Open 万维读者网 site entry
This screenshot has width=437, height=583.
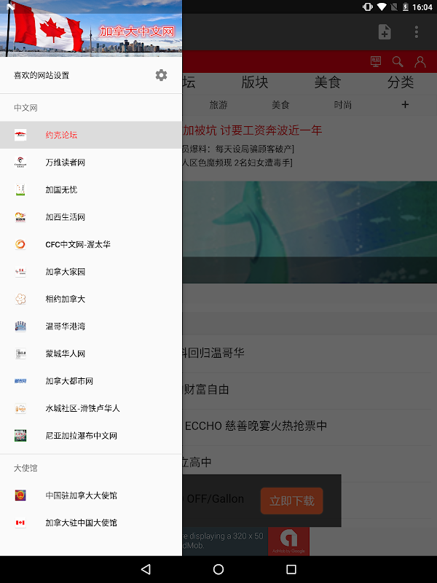(x=91, y=162)
